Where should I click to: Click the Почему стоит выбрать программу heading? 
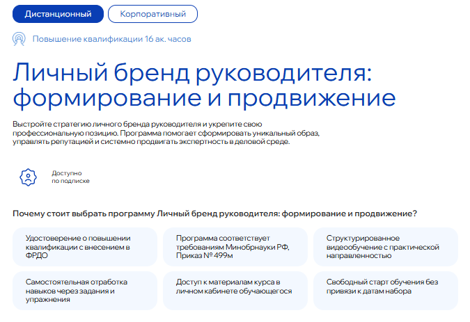click(x=219, y=213)
